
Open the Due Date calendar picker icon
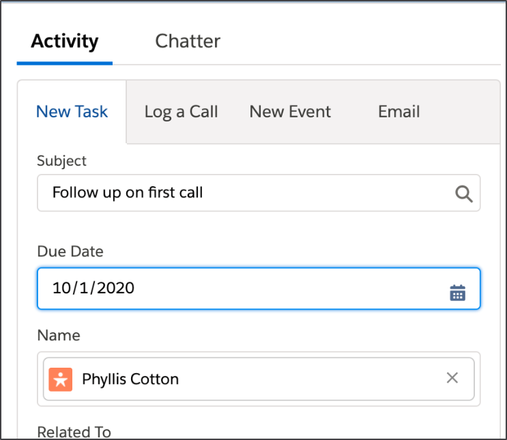coord(458,293)
